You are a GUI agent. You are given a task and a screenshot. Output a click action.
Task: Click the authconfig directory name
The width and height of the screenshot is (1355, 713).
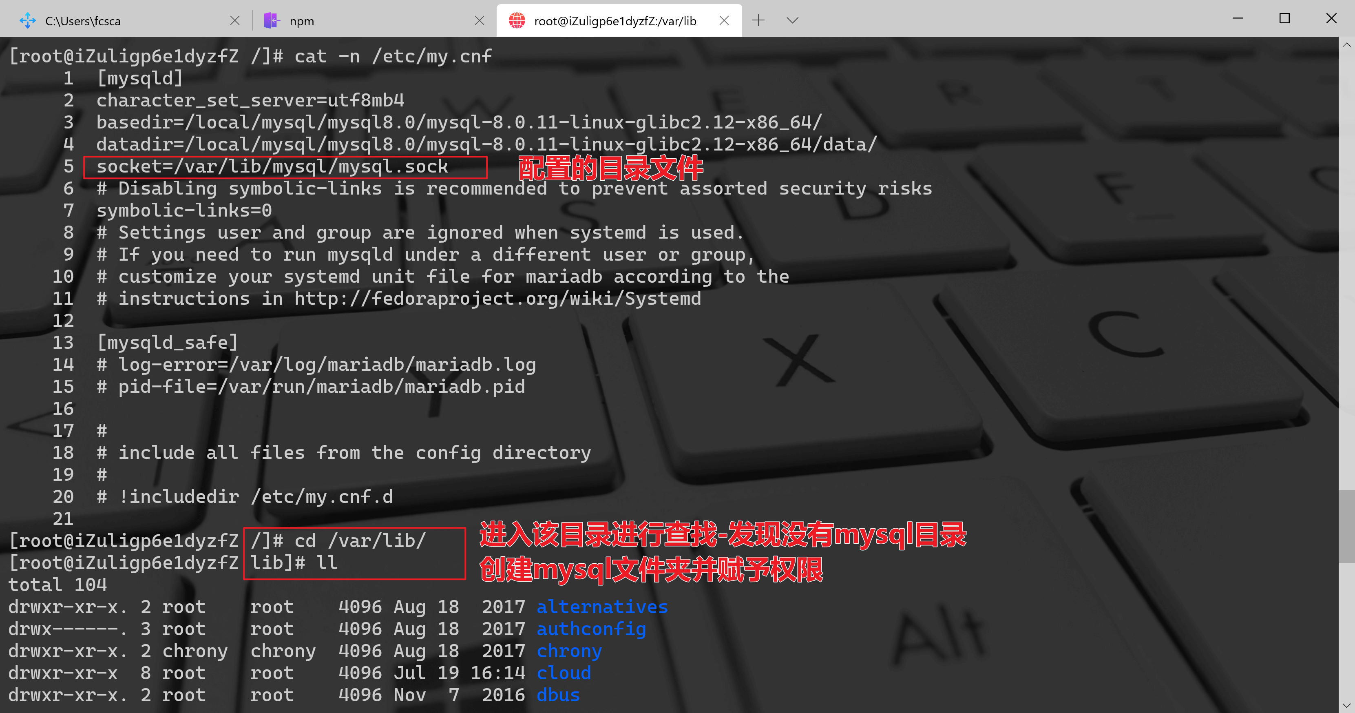point(591,630)
